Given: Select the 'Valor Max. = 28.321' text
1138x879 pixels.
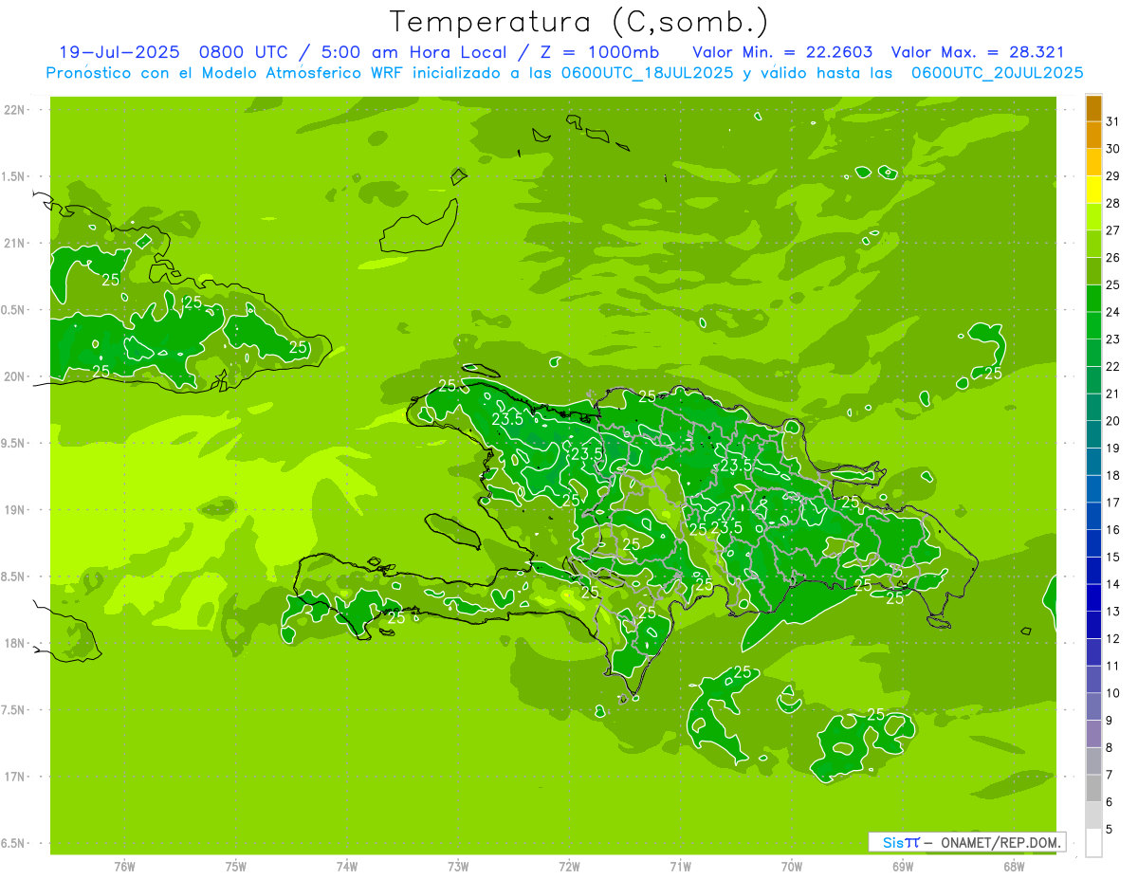Looking at the screenshot, I should [978, 52].
